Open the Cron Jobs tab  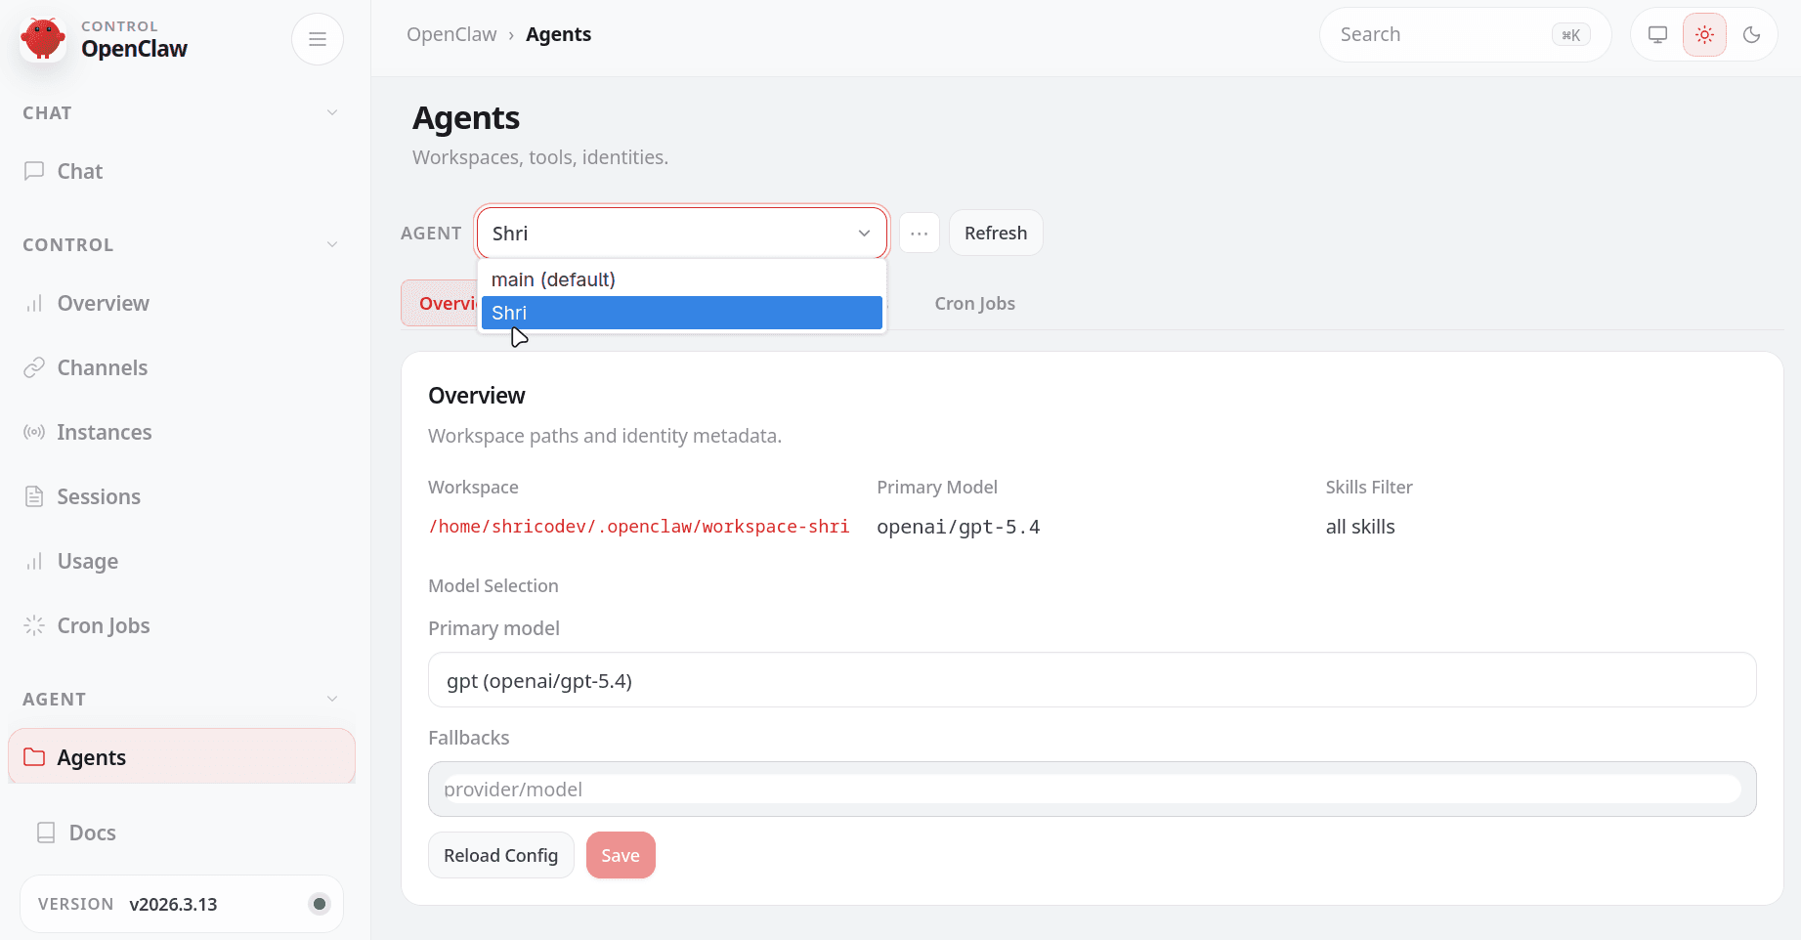point(974,304)
